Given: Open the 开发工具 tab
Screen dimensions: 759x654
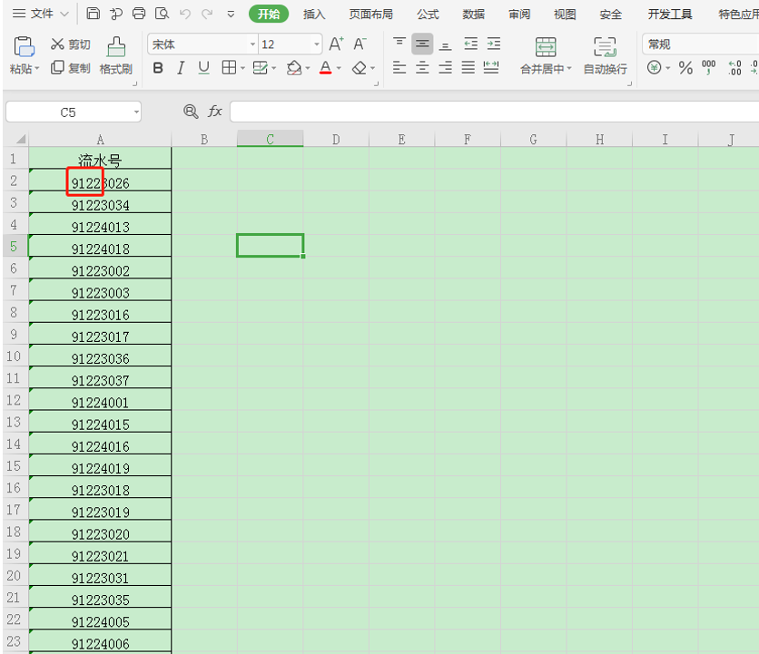Looking at the screenshot, I should point(670,14).
